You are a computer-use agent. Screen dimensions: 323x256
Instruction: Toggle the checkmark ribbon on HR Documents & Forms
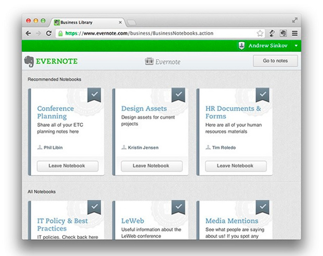pyautogui.click(x=262, y=95)
